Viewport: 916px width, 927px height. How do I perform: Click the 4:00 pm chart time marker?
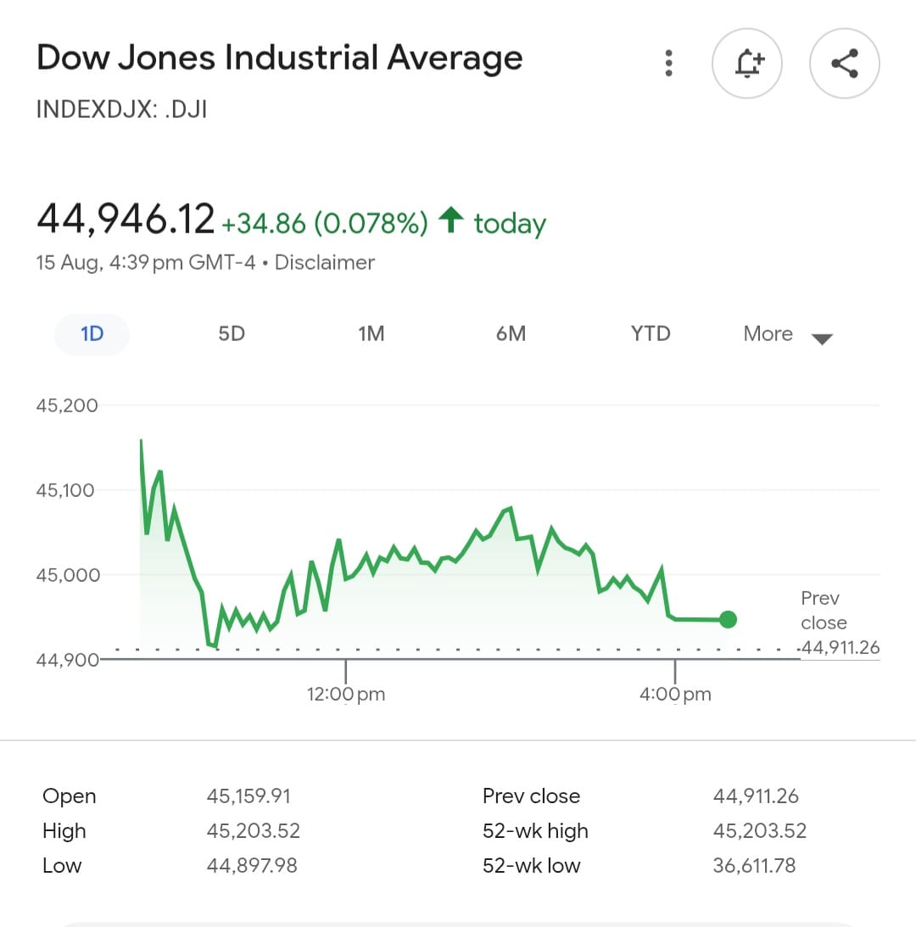pyautogui.click(x=675, y=694)
